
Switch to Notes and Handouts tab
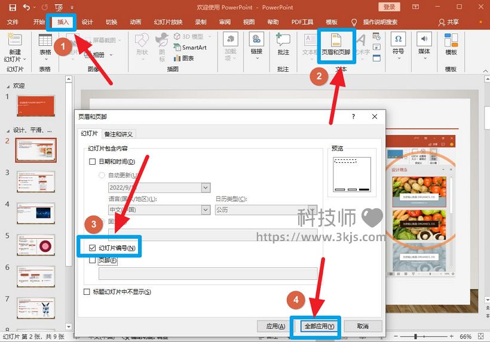118,134
